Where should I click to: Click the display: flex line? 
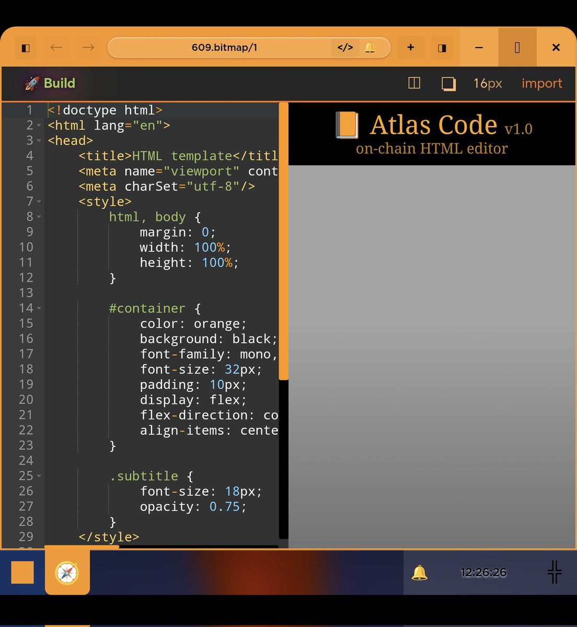click(193, 400)
